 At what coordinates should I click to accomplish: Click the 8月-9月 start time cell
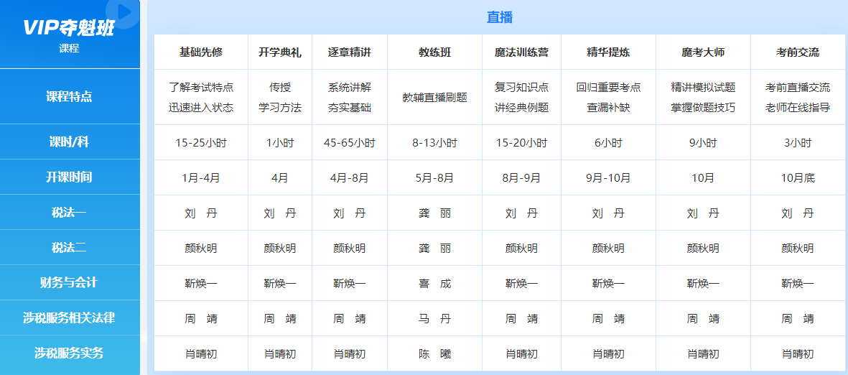[x=522, y=178]
